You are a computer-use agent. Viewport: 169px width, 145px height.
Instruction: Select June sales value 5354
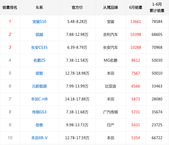136,138
